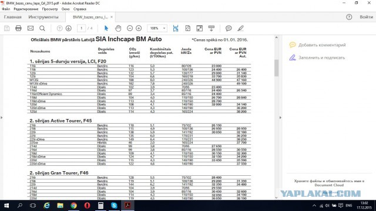Screen dimensions: 376x211
Task: Activate the Hand pan tool
Action: click(x=118, y=28)
